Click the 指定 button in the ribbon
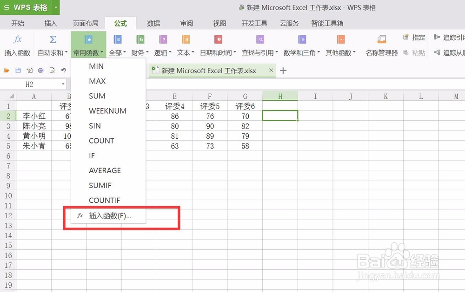The width and height of the screenshot is (465, 292). 417,38
